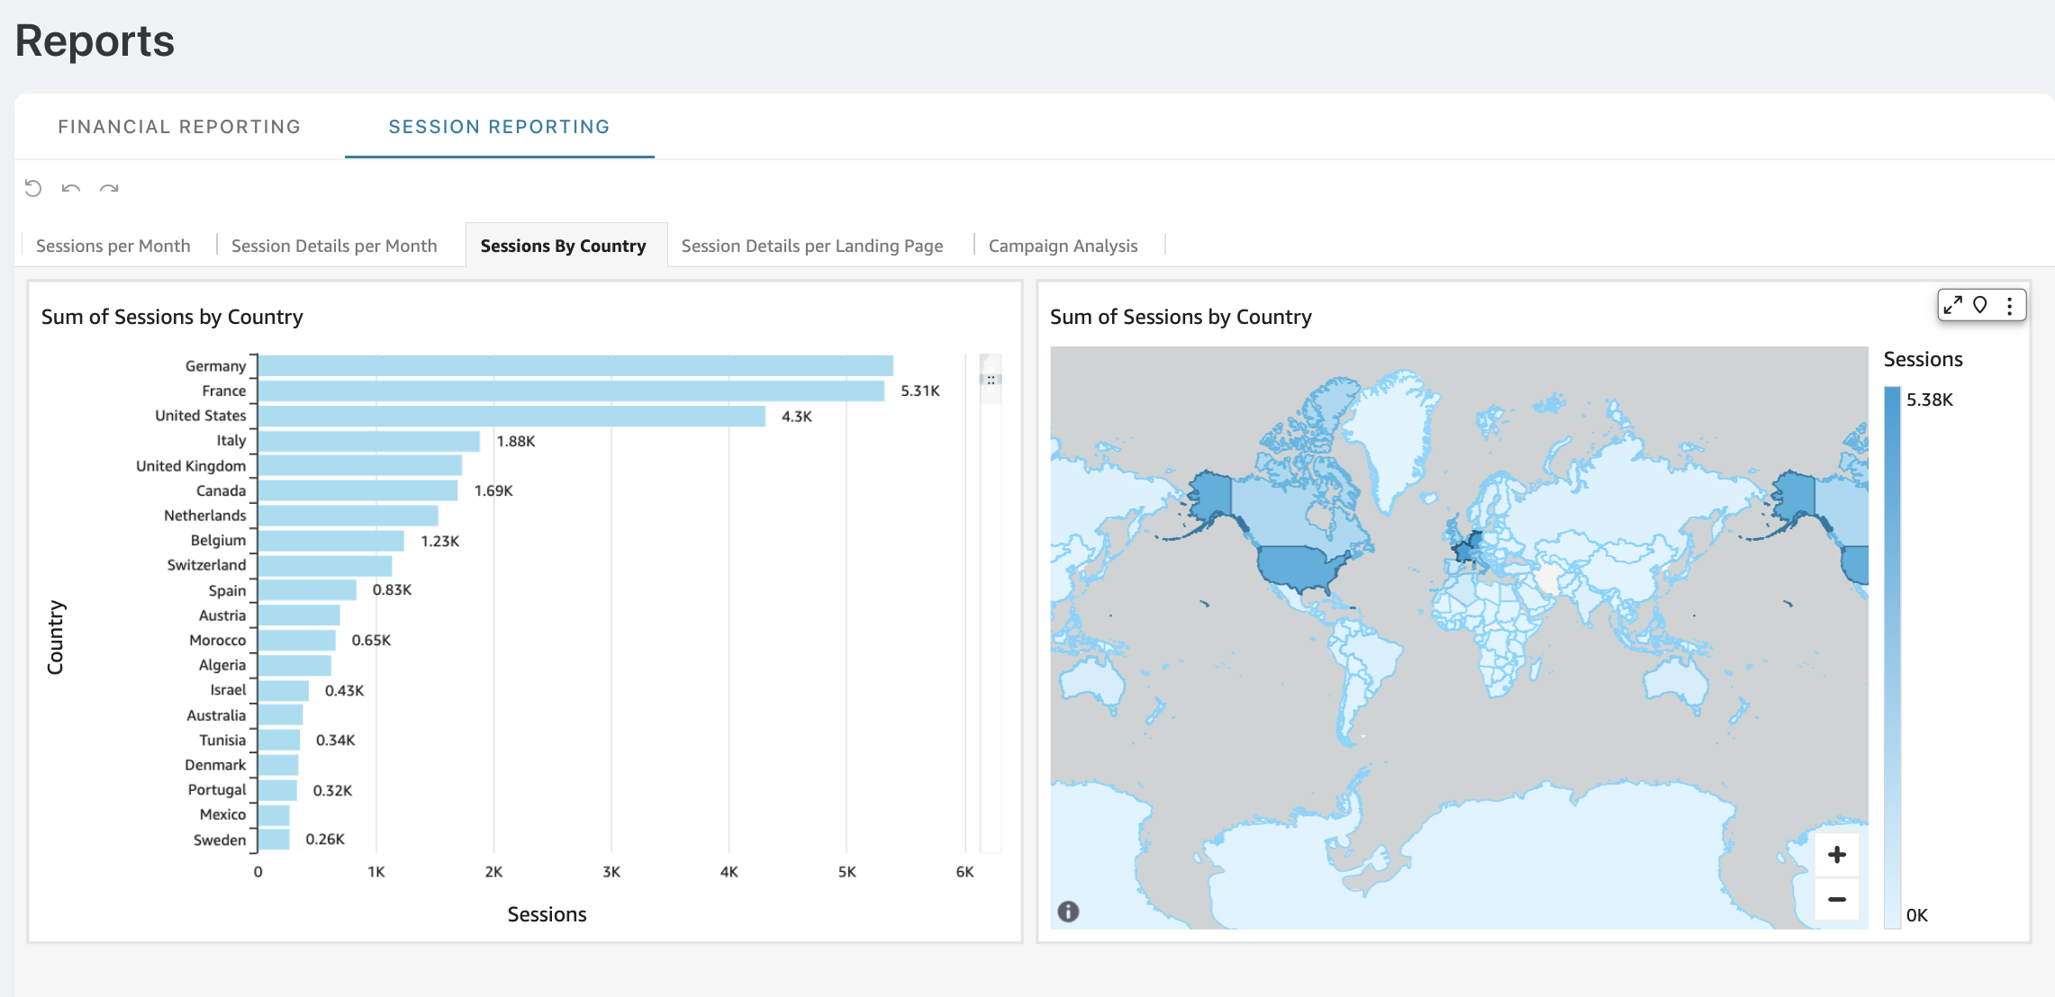Open Session Details per Landing Page sheet
This screenshot has width=2055, height=997.
click(x=812, y=246)
